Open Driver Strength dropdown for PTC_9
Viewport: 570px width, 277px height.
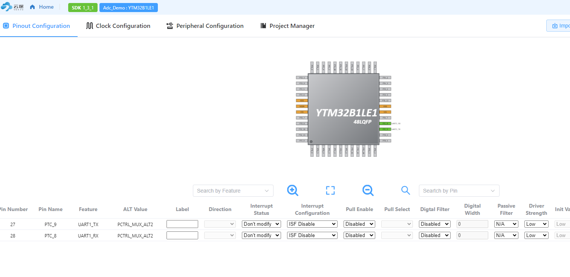(x=536, y=224)
